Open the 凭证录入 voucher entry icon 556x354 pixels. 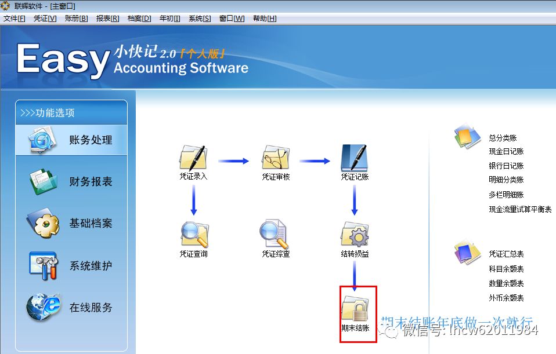click(x=193, y=158)
